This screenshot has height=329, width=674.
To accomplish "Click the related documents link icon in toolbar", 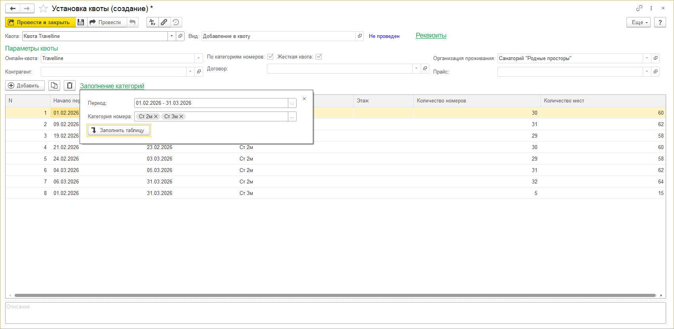I will click(x=164, y=23).
